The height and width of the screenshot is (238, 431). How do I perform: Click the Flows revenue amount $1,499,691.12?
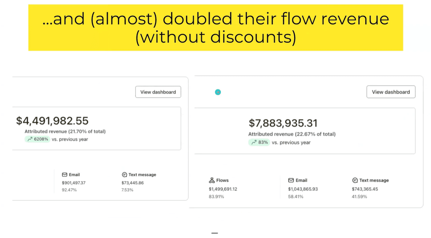pyautogui.click(x=223, y=189)
